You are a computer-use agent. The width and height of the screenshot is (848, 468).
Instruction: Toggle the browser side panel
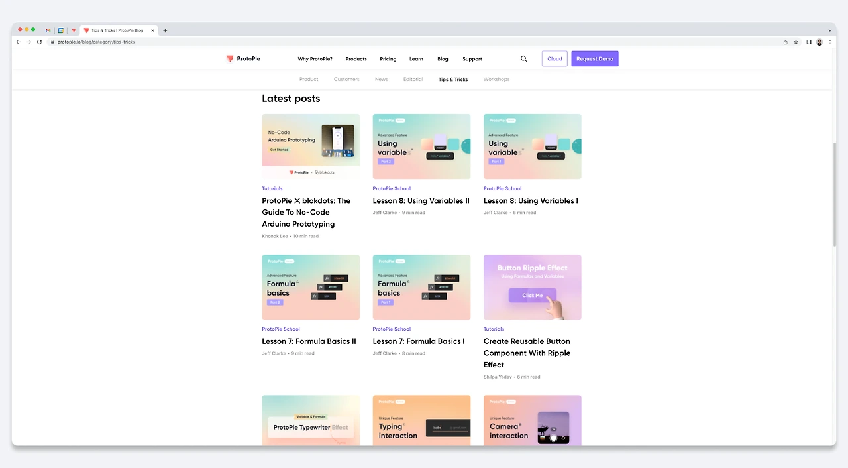[x=809, y=42]
